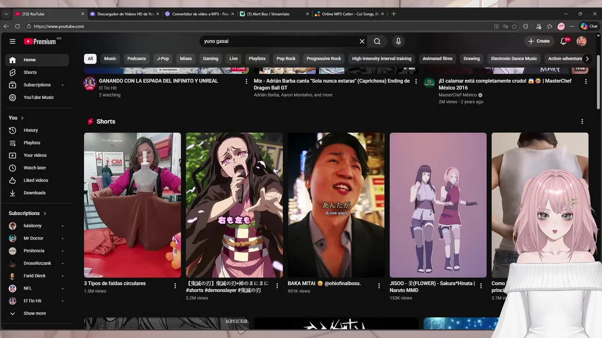
Task: Play the BAKA MITAI short thumbnail
Action: tap(336, 205)
